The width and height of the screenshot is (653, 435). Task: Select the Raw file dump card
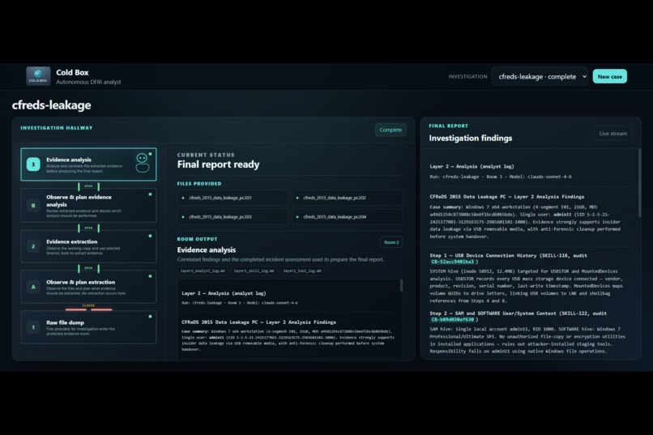[88, 327]
